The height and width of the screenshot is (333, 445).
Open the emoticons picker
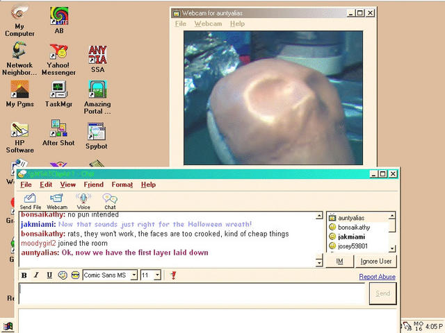coord(75,275)
